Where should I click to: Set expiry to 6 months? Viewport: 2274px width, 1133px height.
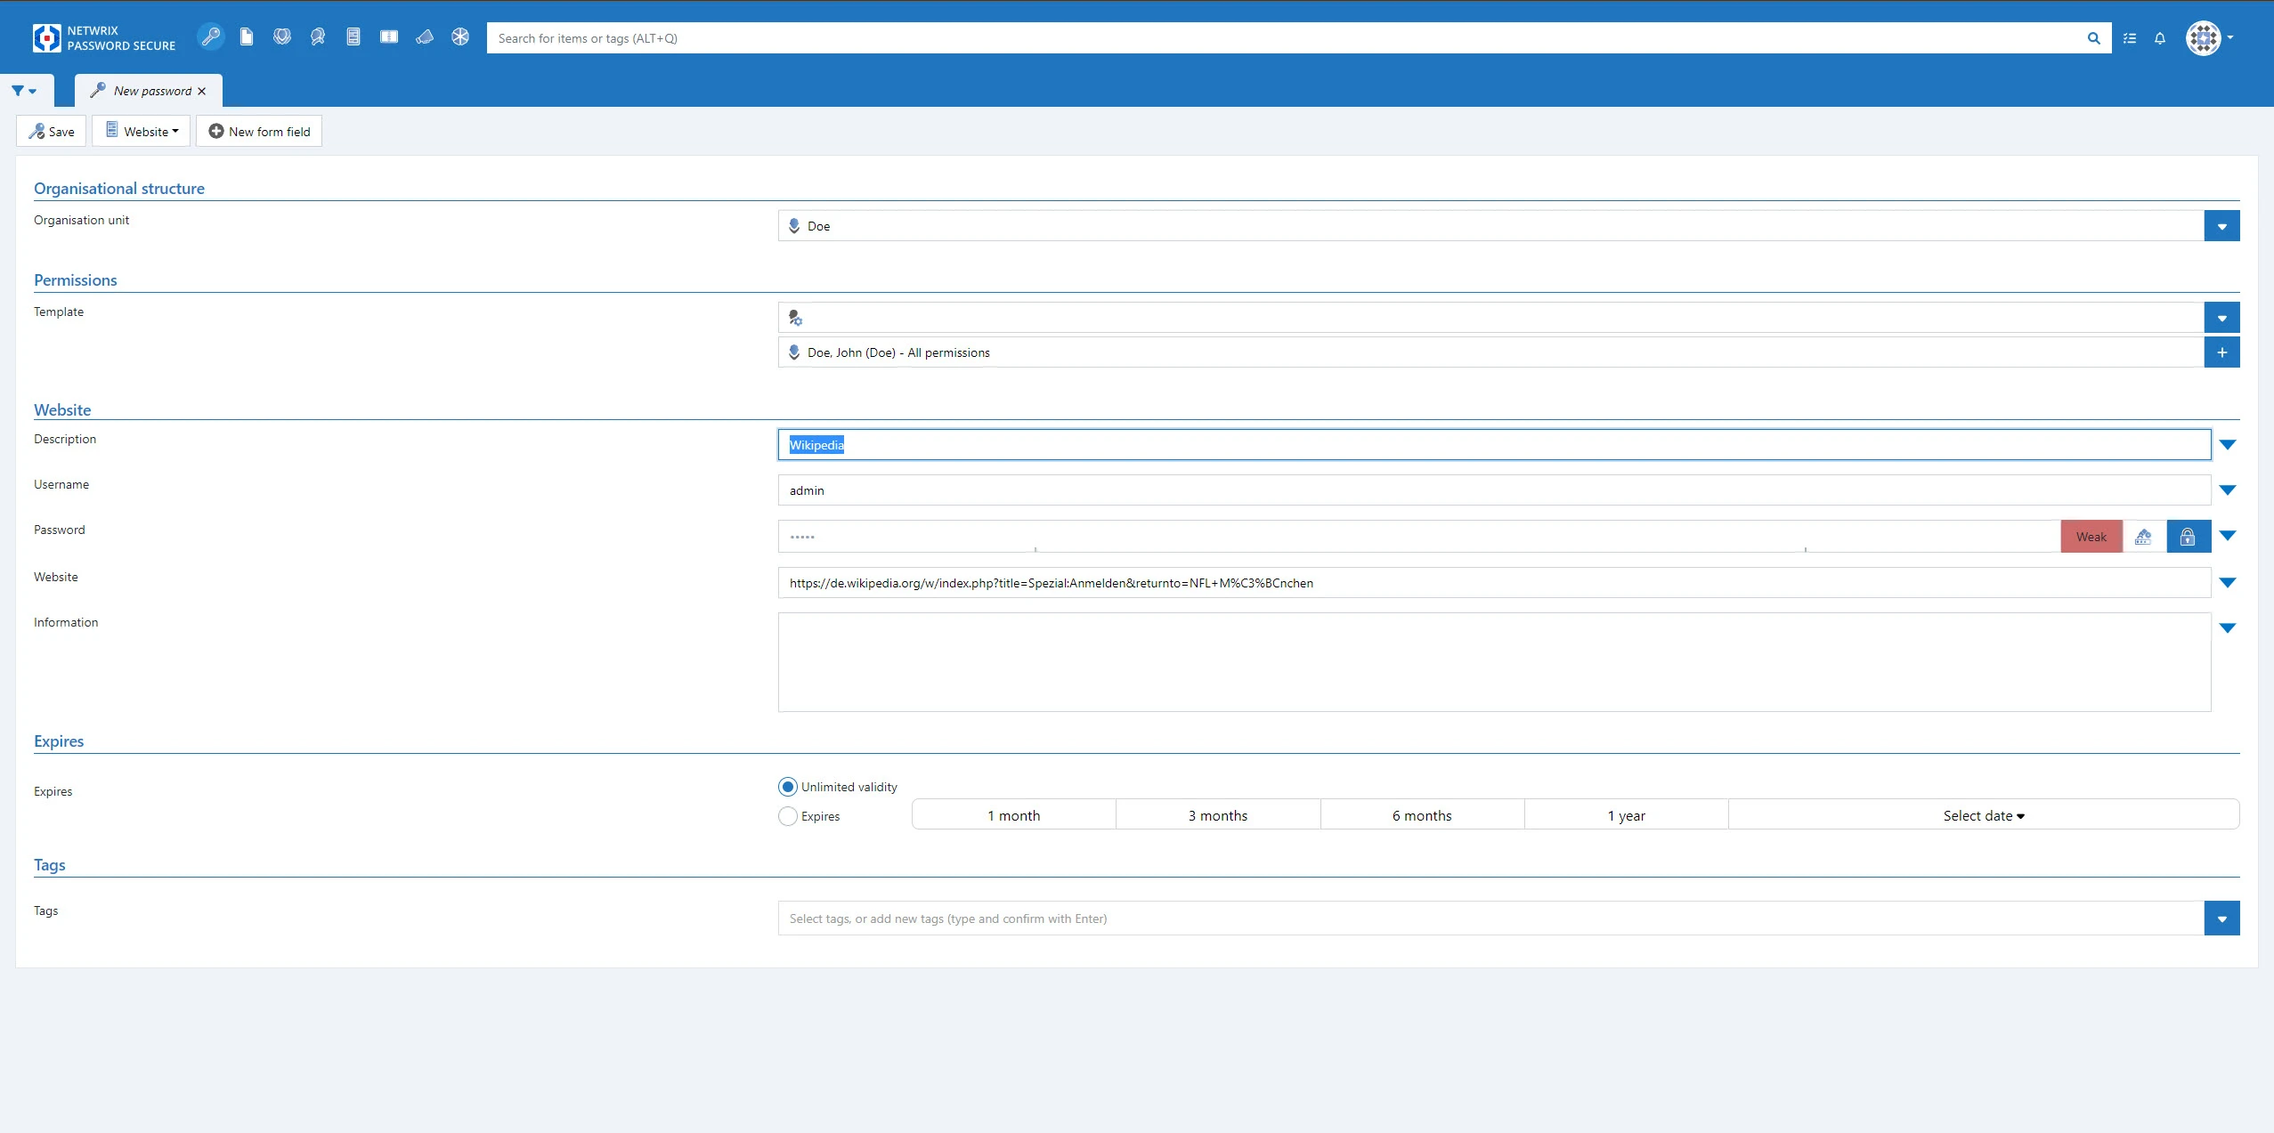pyautogui.click(x=1423, y=815)
